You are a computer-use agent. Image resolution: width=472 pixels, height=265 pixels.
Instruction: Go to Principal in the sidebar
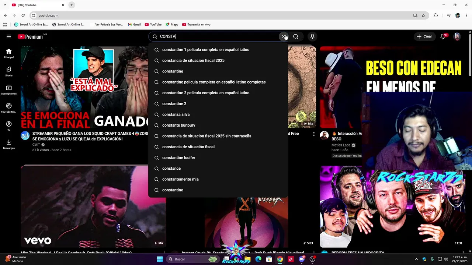coord(9,53)
